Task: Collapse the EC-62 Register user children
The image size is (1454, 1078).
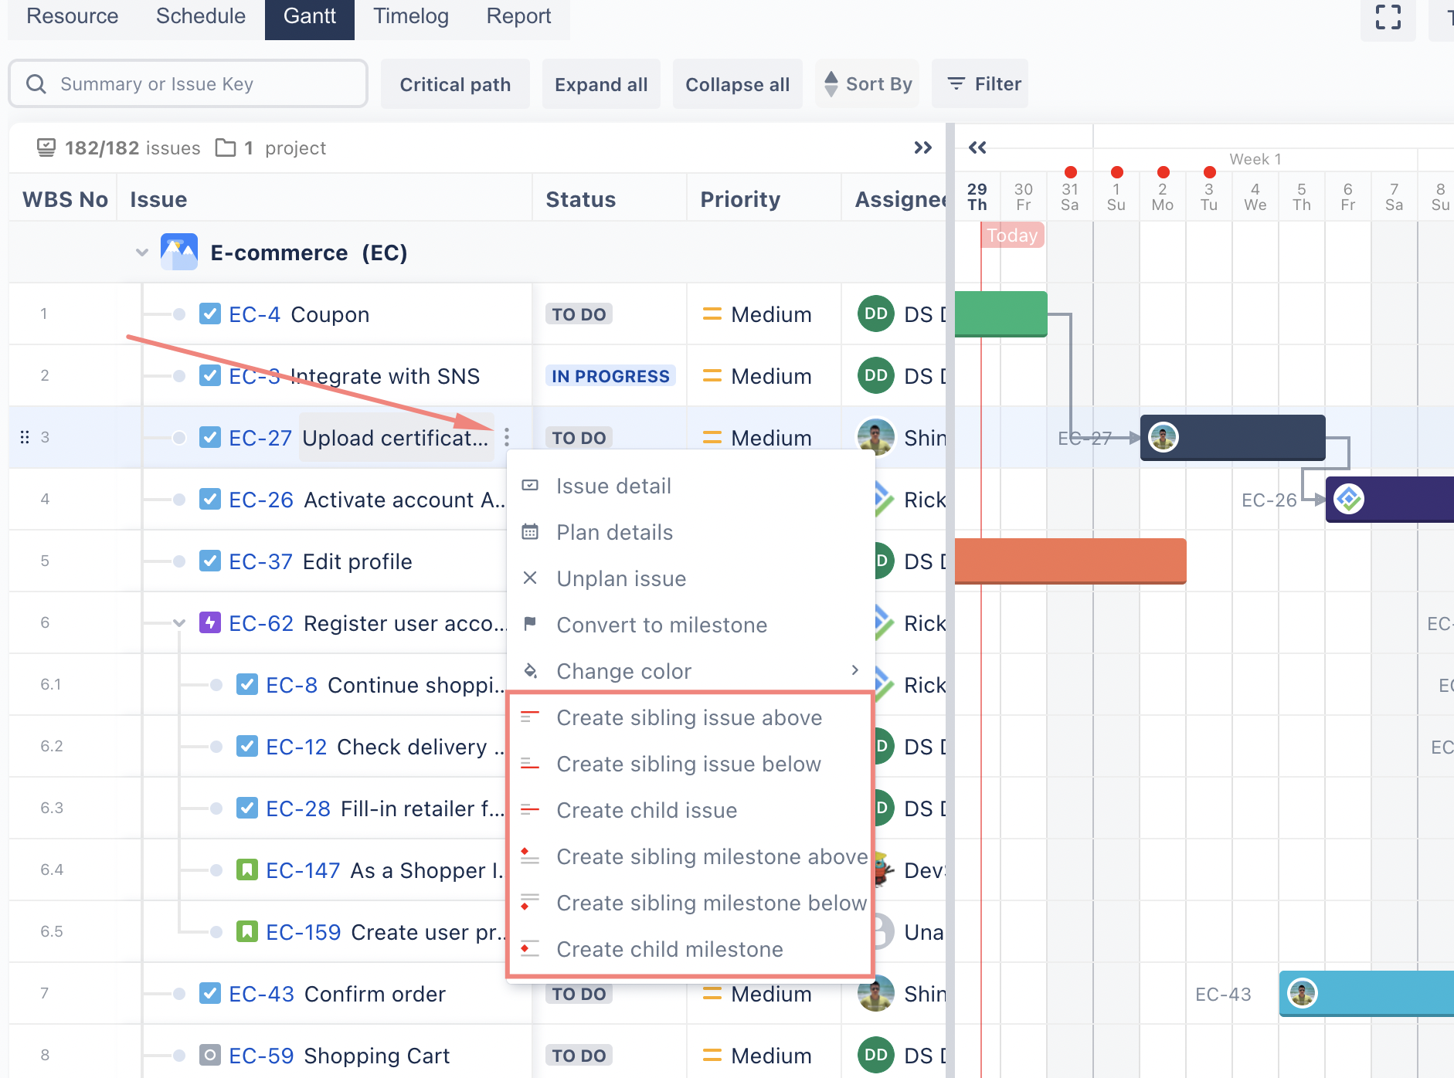Action: click(x=179, y=622)
